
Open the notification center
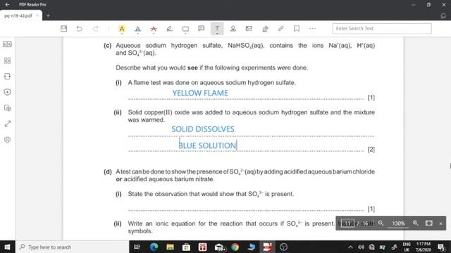tap(441, 247)
